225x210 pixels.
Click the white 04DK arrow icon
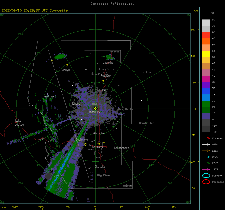206,144
